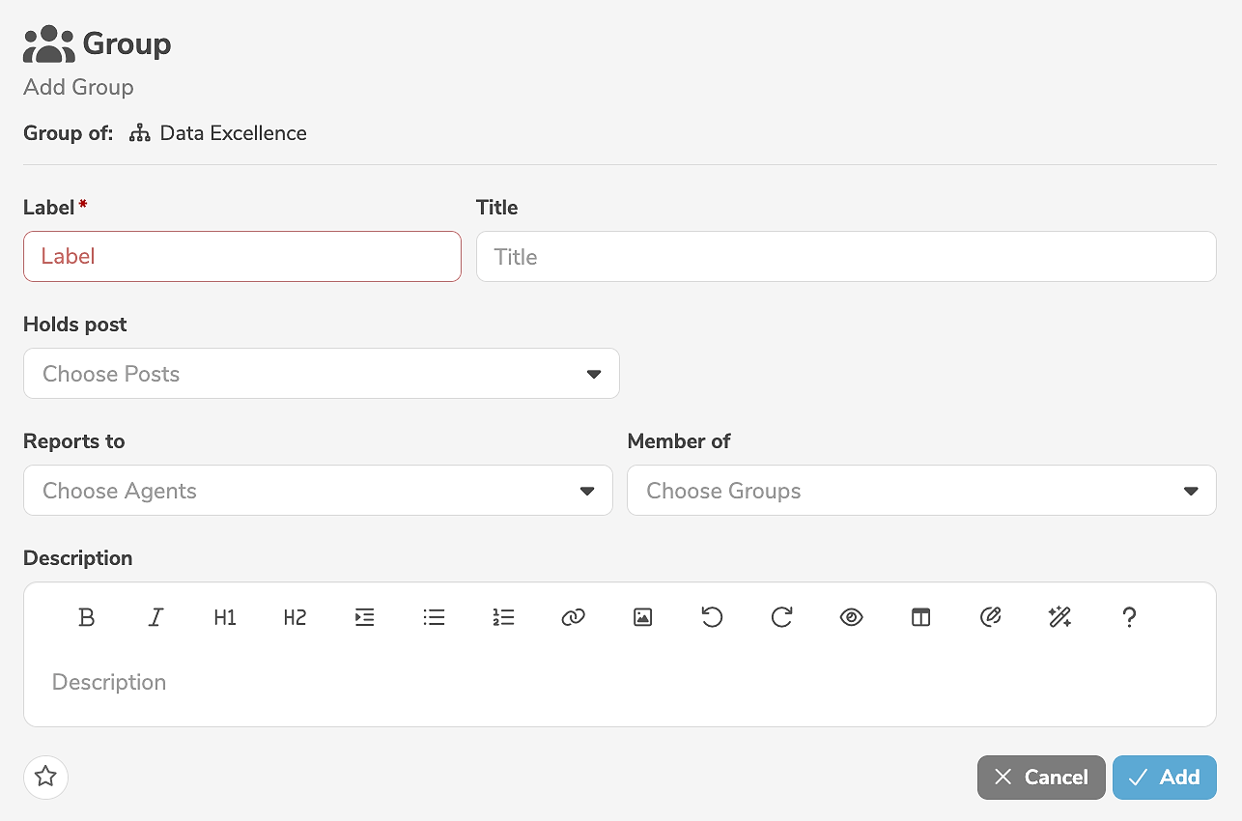Screen dimensions: 1242x821
Task: Undo the last editor change
Action: (x=712, y=617)
